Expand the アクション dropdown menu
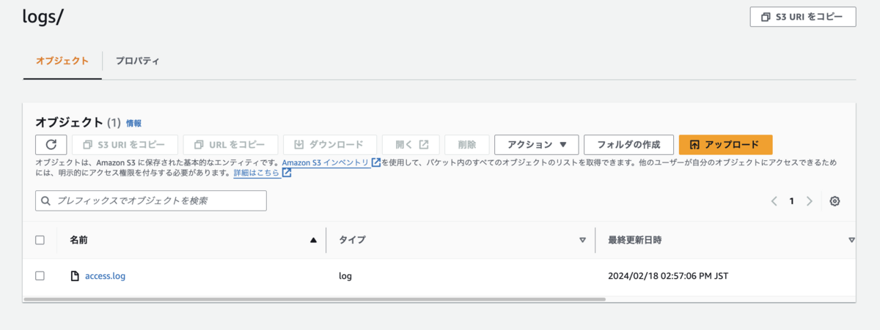This screenshot has height=330, width=880. tap(537, 145)
